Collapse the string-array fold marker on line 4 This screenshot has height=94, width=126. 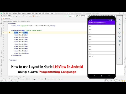tap(8, 30)
